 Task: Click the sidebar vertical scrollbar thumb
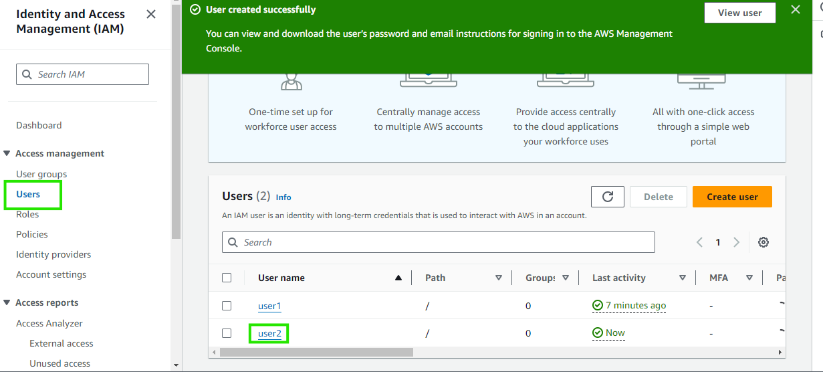[x=176, y=123]
